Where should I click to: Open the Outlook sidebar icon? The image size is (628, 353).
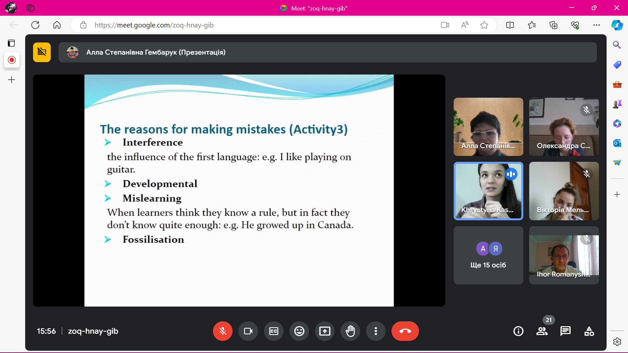click(x=617, y=143)
